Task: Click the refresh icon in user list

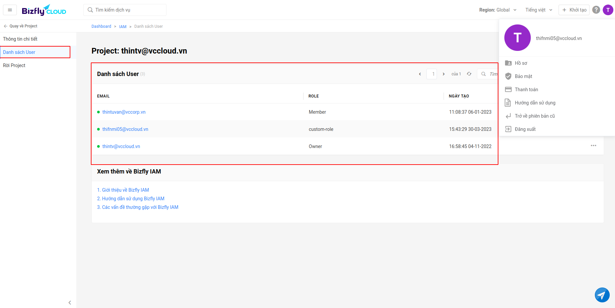Action: 469,74
